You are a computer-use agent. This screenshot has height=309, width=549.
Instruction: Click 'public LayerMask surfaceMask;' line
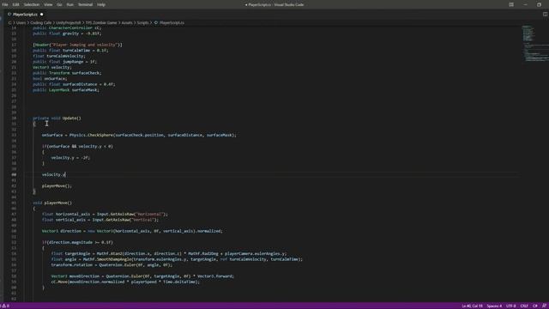66,90
